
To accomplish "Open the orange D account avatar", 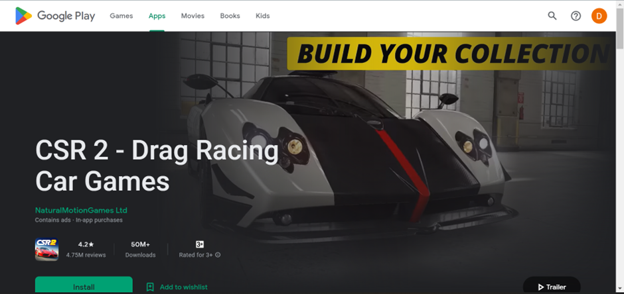I will tap(599, 16).
